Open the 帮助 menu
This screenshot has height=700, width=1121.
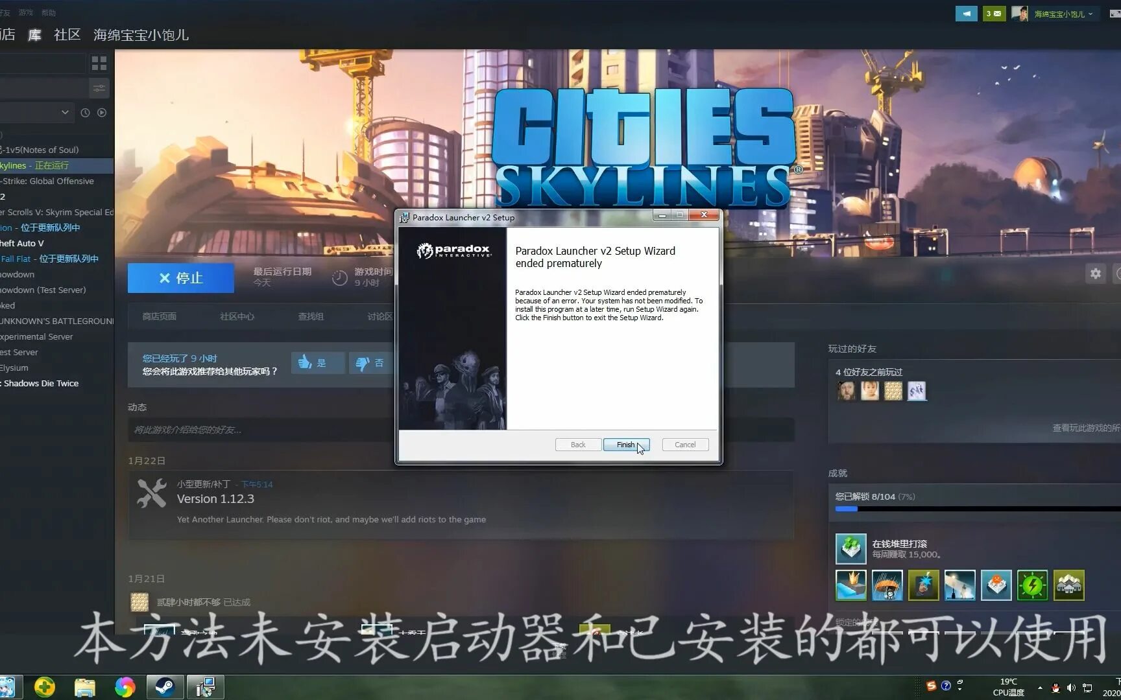click(49, 12)
